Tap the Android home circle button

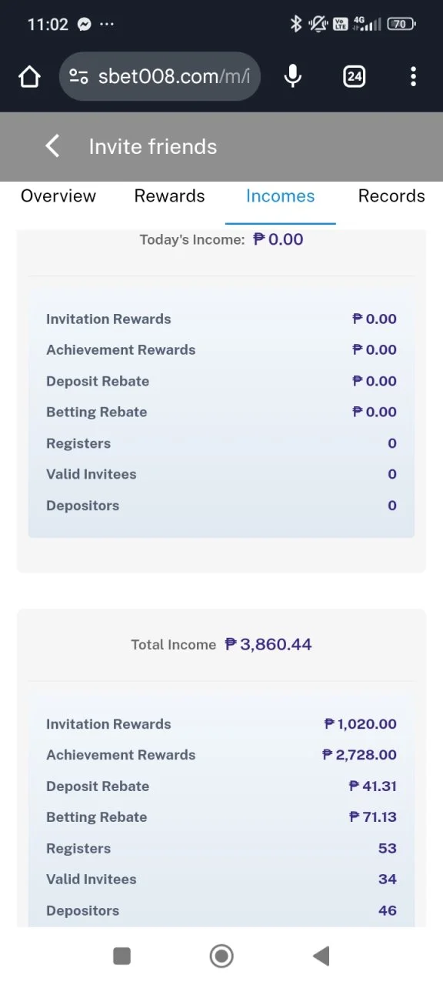point(221,956)
